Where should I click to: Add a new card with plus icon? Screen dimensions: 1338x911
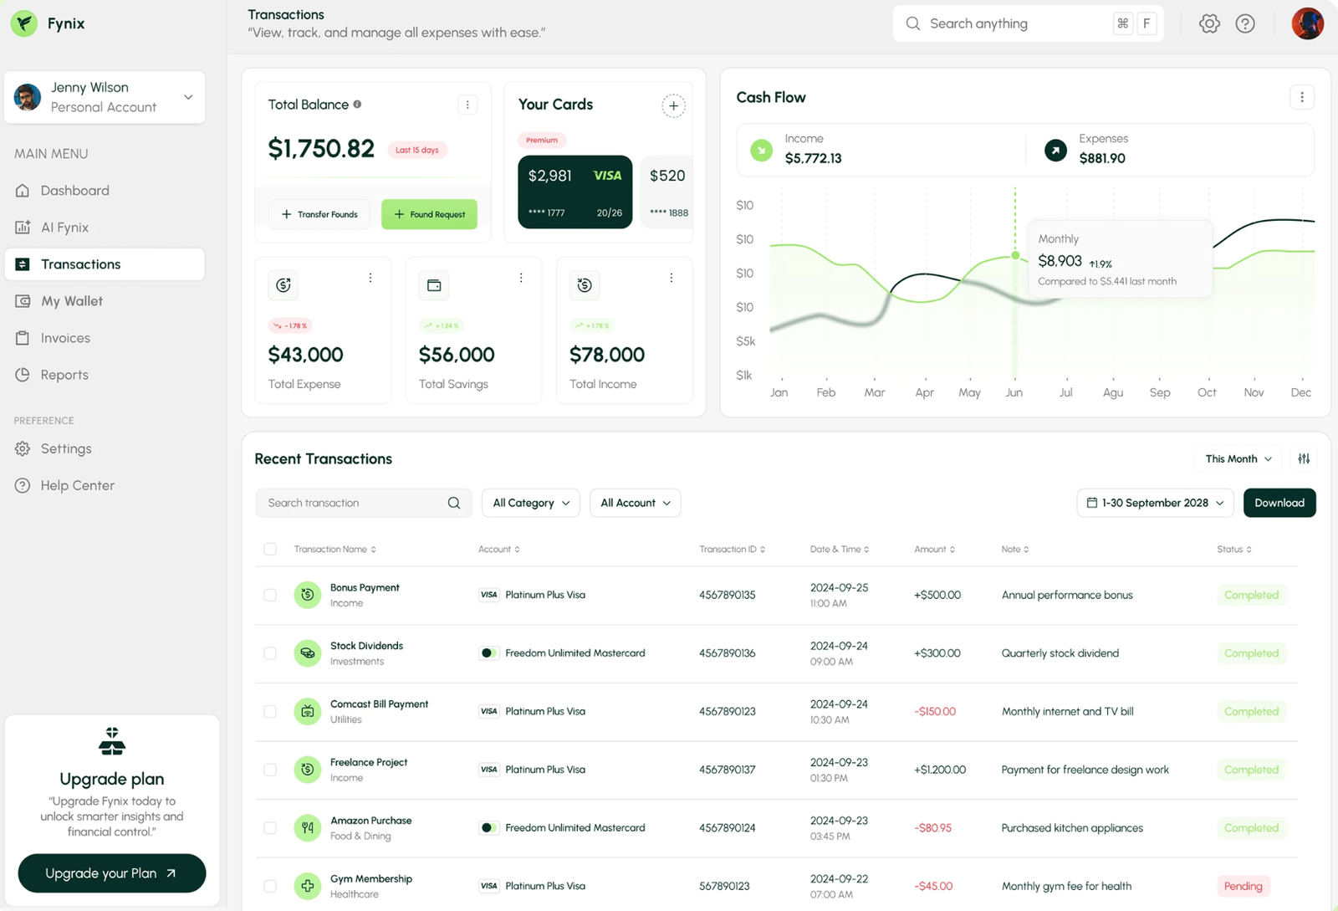pos(673,105)
